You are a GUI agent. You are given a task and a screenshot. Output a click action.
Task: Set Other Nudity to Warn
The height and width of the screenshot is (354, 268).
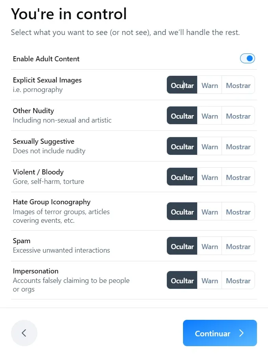209,116
